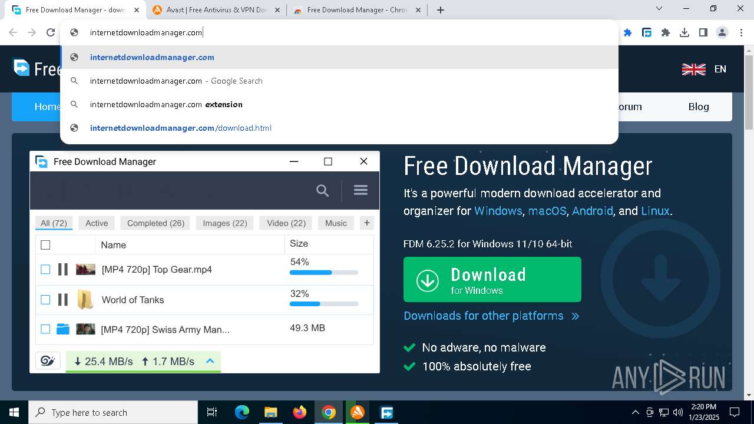Open the Windows platform link

point(498,211)
